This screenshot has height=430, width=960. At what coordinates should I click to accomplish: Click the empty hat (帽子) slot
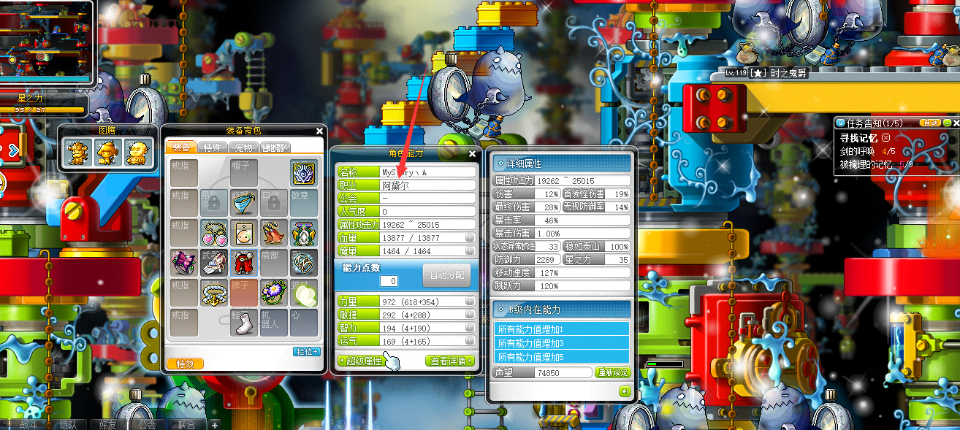point(244,173)
